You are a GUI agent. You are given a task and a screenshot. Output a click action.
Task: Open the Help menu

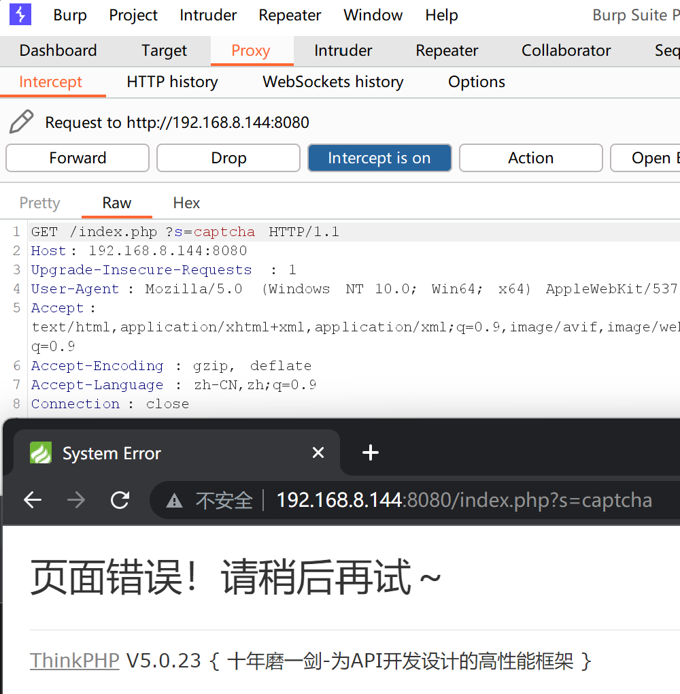[x=441, y=15]
